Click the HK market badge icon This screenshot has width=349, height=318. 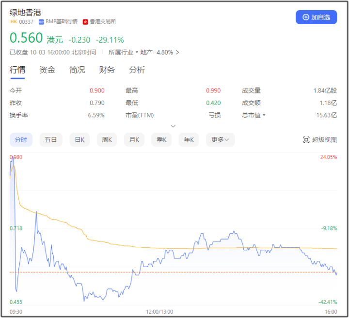click(x=14, y=22)
